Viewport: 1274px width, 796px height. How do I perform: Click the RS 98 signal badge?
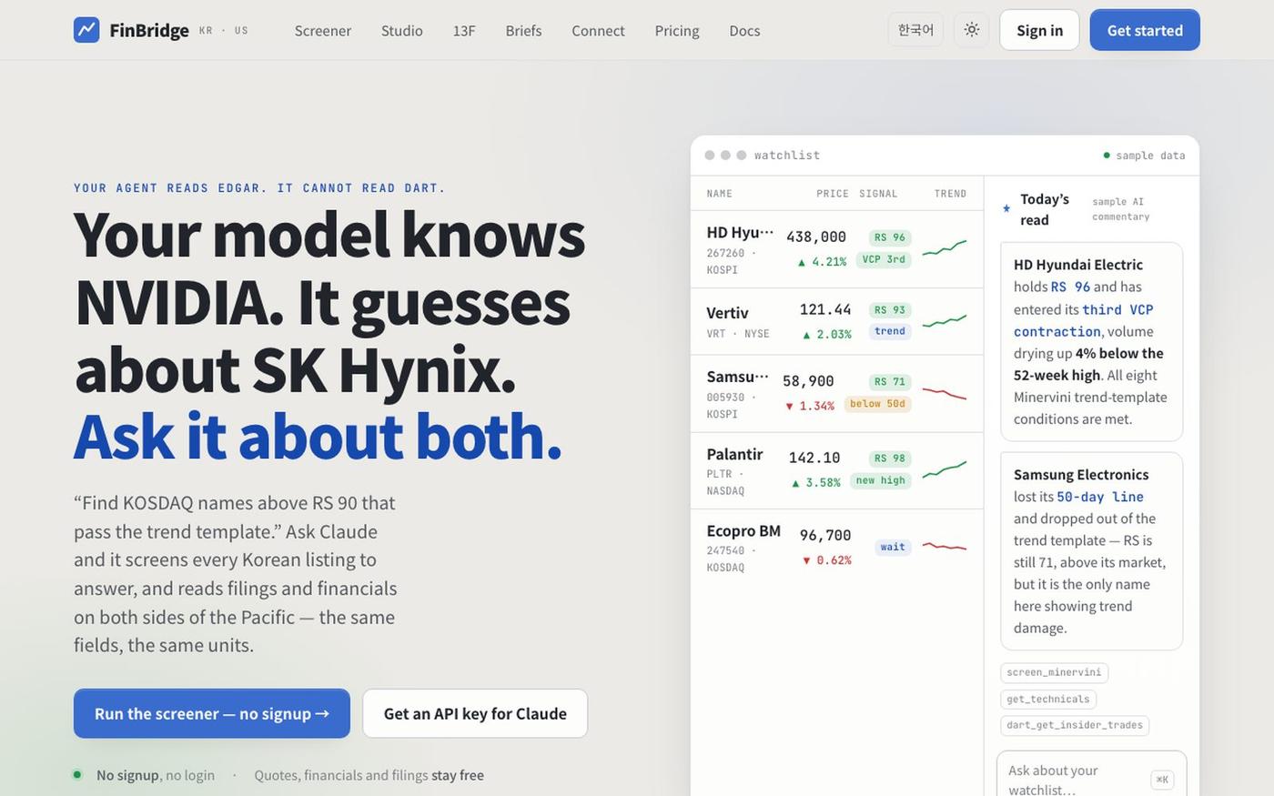pos(890,458)
